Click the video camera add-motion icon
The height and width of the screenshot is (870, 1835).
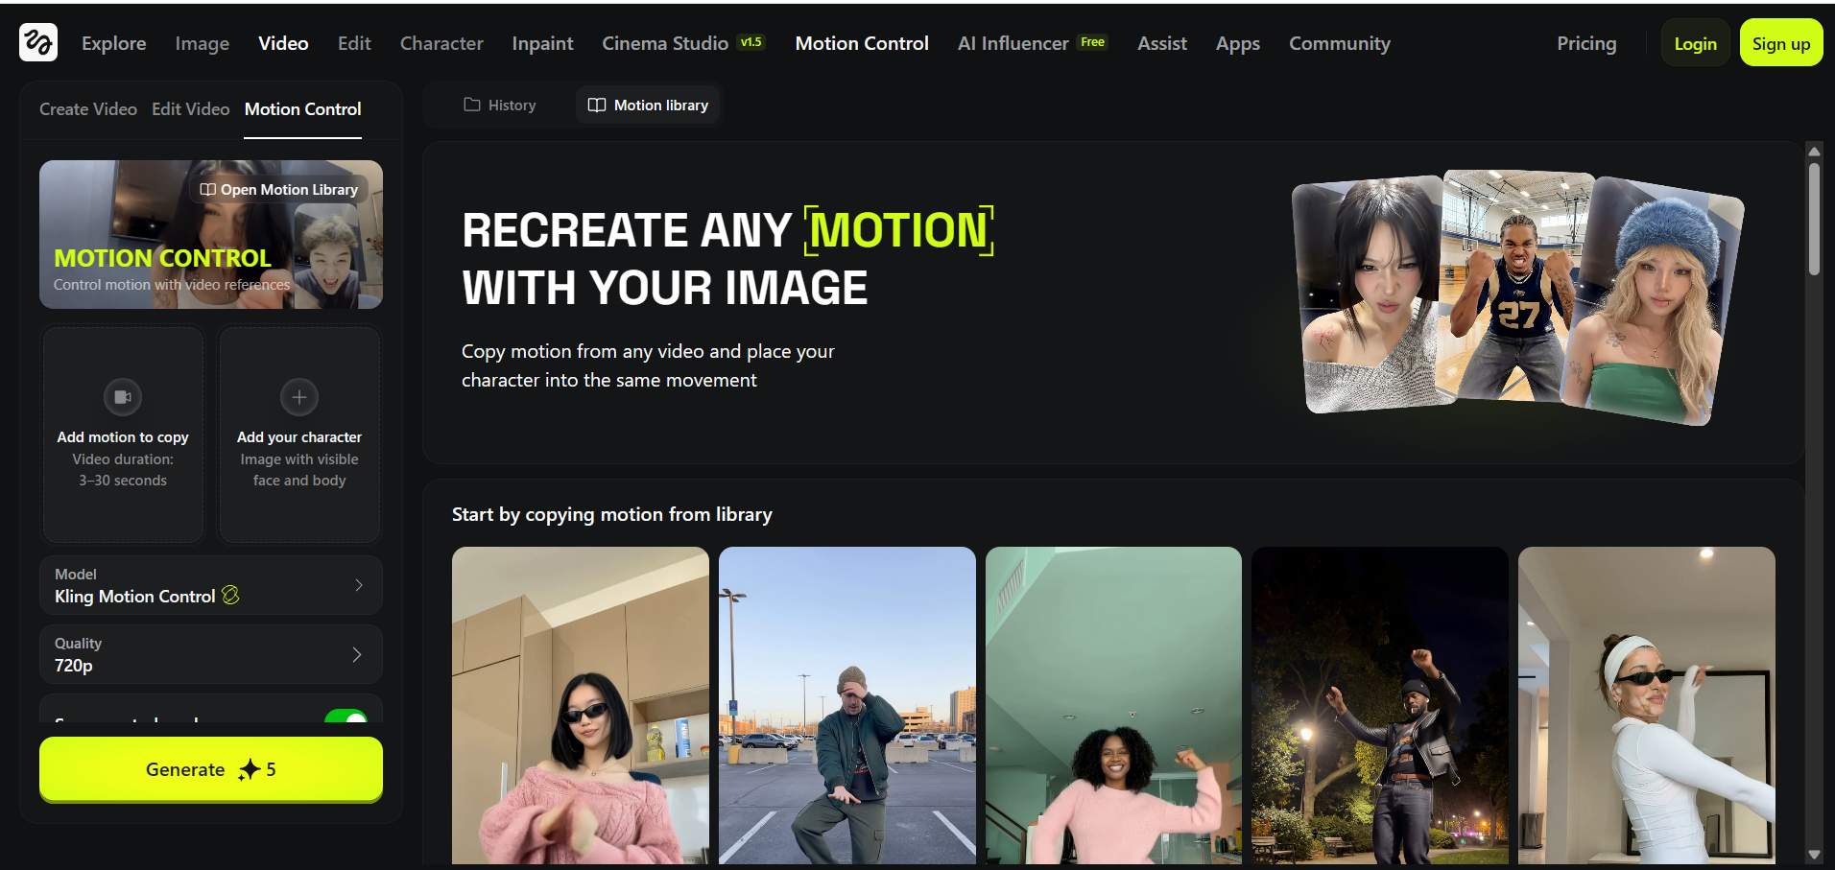click(123, 397)
